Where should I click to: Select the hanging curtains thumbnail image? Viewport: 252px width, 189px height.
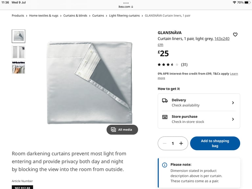(18, 52)
